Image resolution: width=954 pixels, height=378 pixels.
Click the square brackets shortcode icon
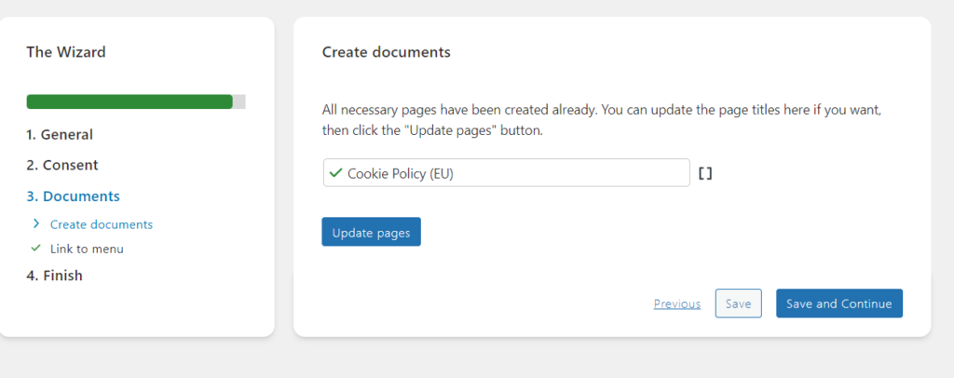point(705,173)
